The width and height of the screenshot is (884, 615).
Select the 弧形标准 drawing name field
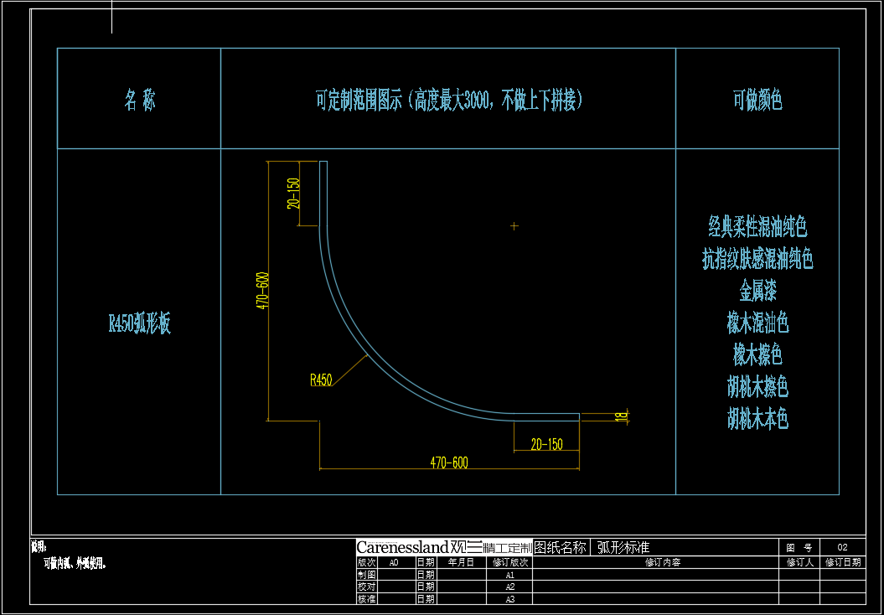tap(623, 547)
